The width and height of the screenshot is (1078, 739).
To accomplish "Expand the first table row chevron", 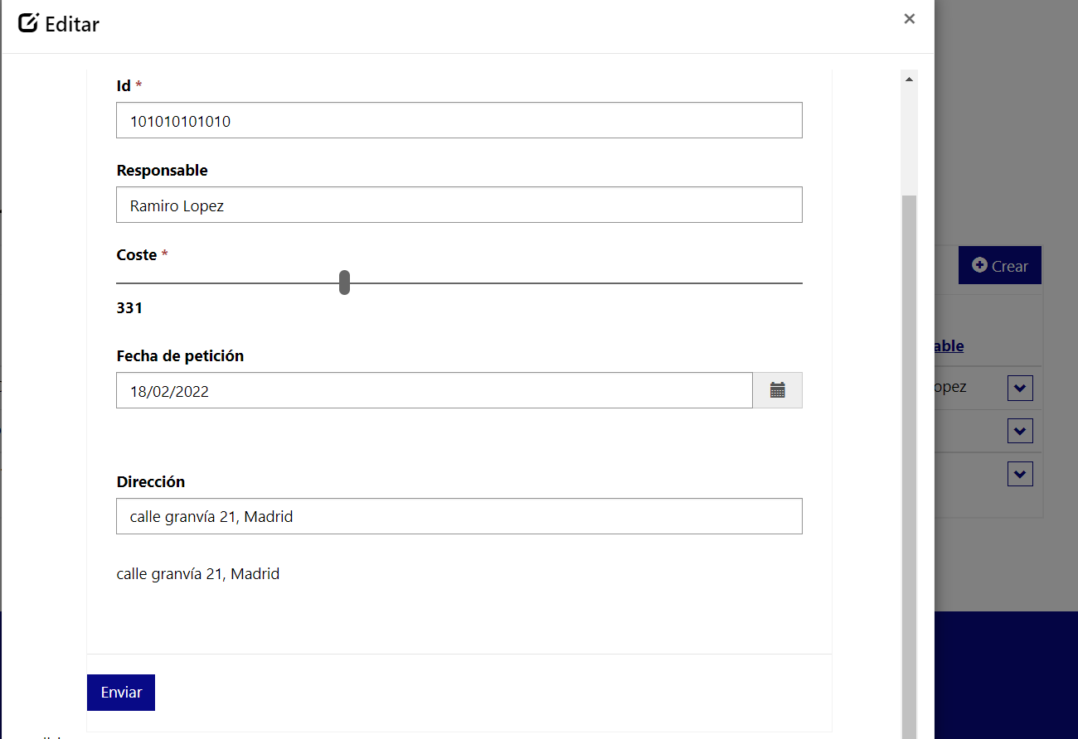I will coord(1019,388).
